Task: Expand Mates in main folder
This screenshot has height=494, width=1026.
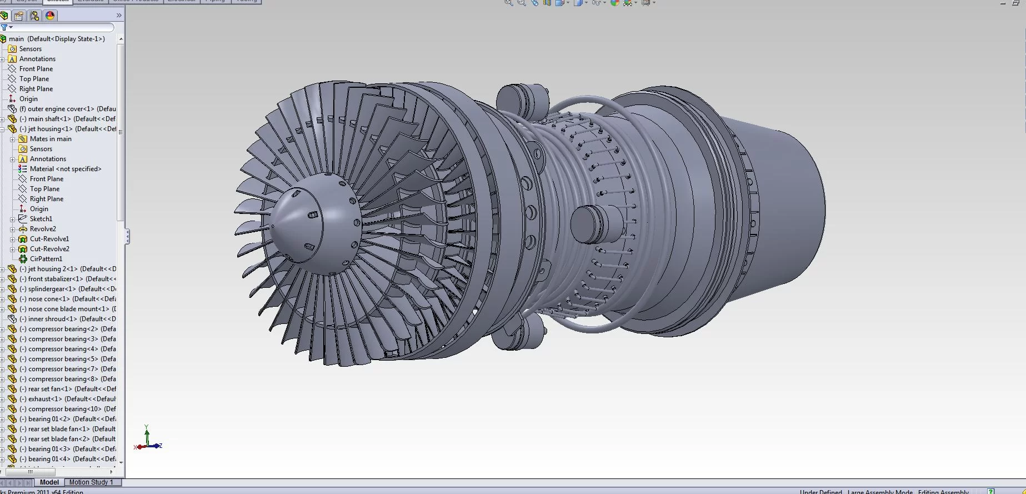Action: 13,139
